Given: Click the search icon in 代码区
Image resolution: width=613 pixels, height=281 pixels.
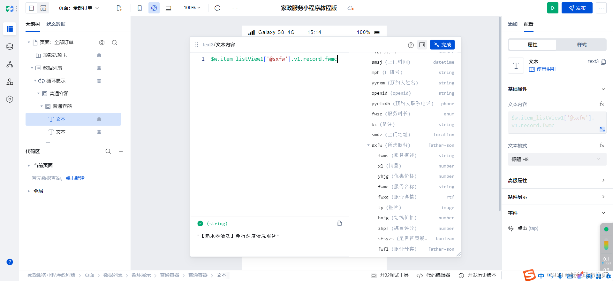Looking at the screenshot, I should [108, 151].
